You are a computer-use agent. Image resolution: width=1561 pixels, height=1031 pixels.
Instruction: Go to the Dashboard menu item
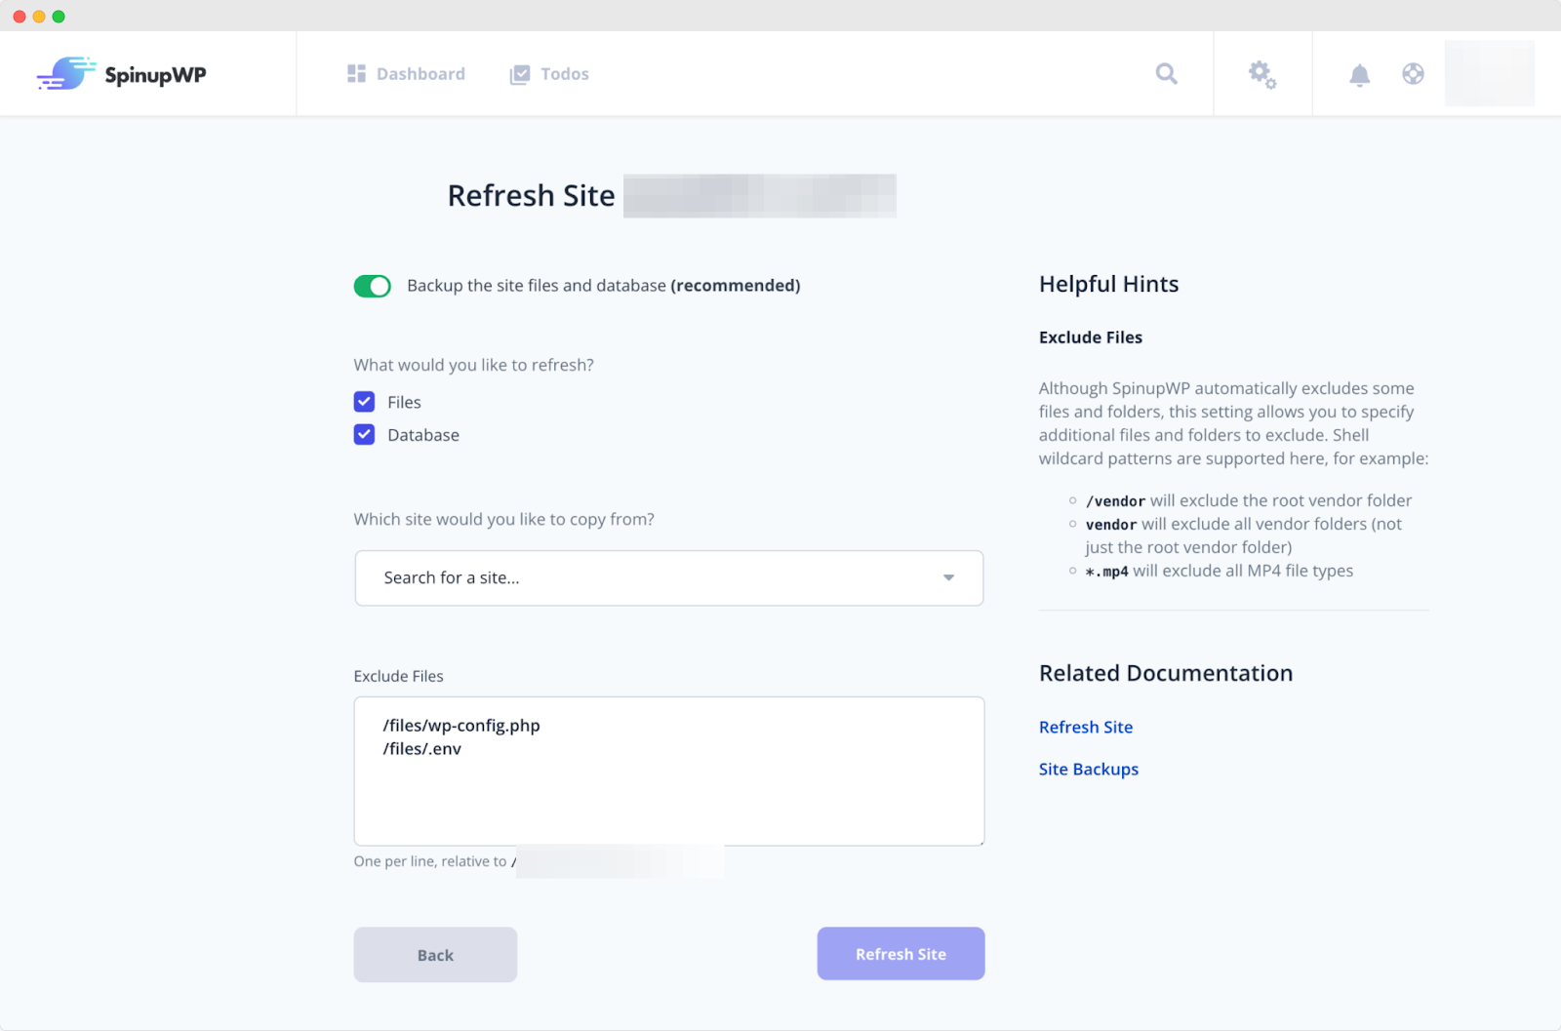pyautogui.click(x=420, y=74)
